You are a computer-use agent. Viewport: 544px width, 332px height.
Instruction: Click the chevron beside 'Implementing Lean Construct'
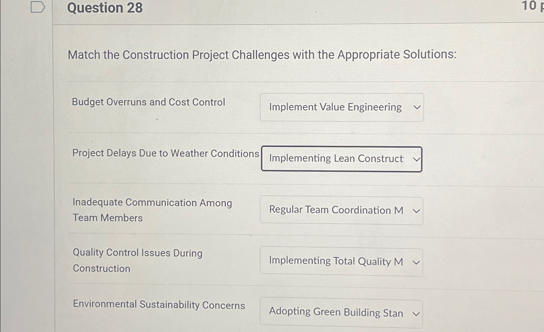(417, 159)
